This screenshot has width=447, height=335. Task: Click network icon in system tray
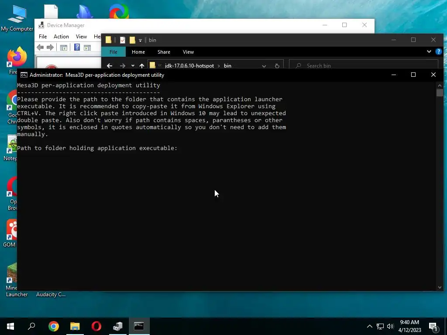[x=380, y=326]
